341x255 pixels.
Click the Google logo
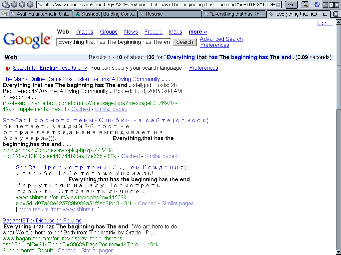point(27,40)
